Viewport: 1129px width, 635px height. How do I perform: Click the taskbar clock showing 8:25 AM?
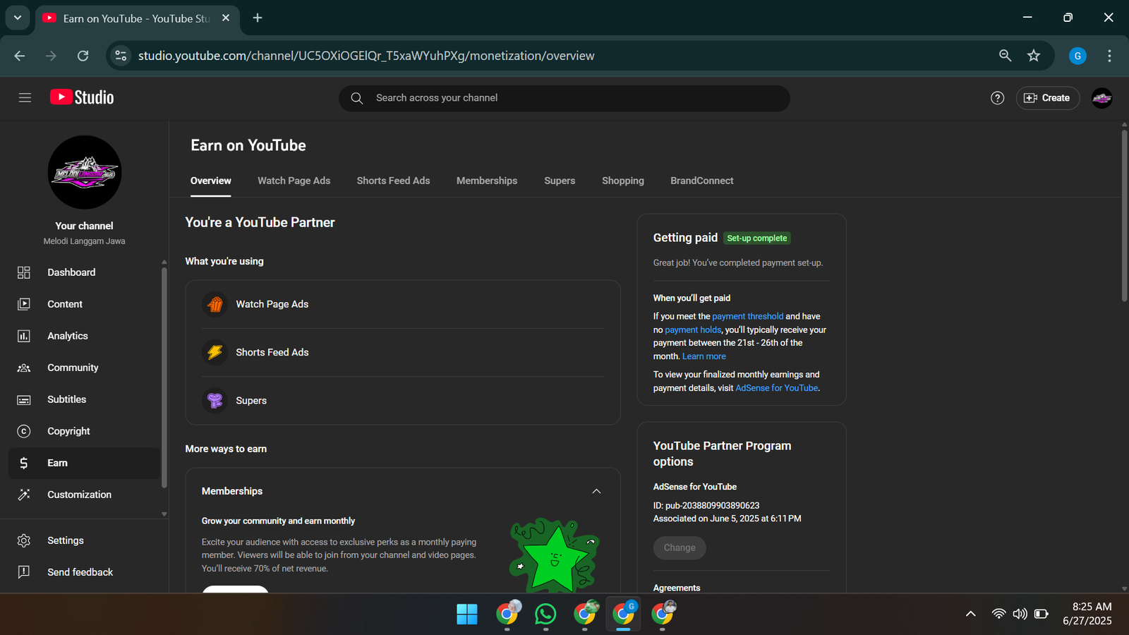pyautogui.click(x=1092, y=607)
